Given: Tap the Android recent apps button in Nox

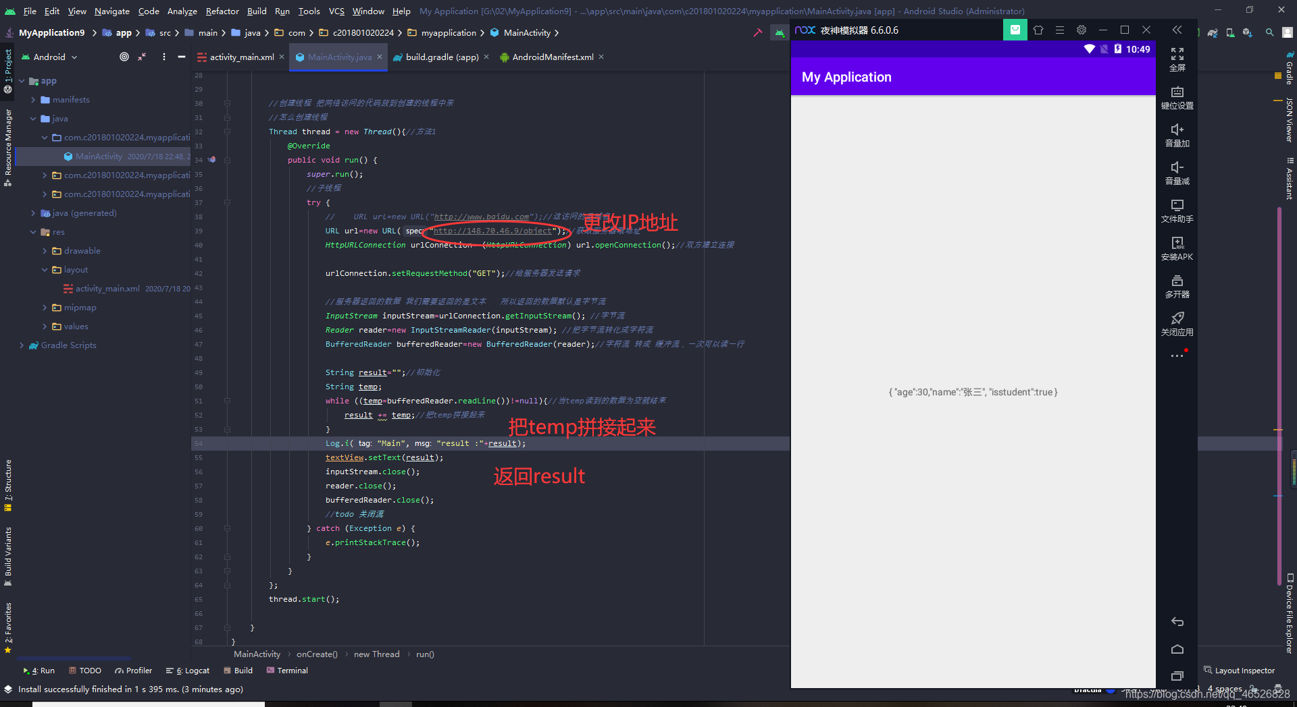Looking at the screenshot, I should tap(1177, 676).
